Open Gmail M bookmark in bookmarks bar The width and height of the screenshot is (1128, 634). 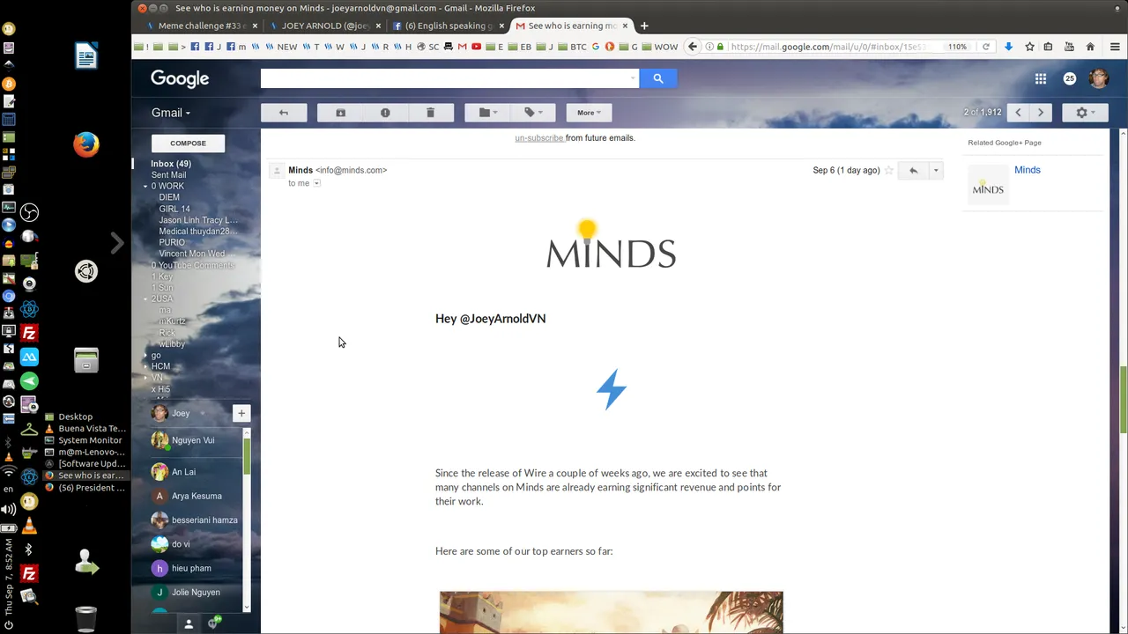pos(462,47)
